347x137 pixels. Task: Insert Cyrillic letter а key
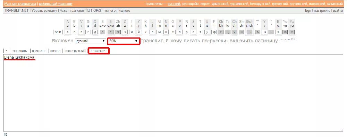68,32
